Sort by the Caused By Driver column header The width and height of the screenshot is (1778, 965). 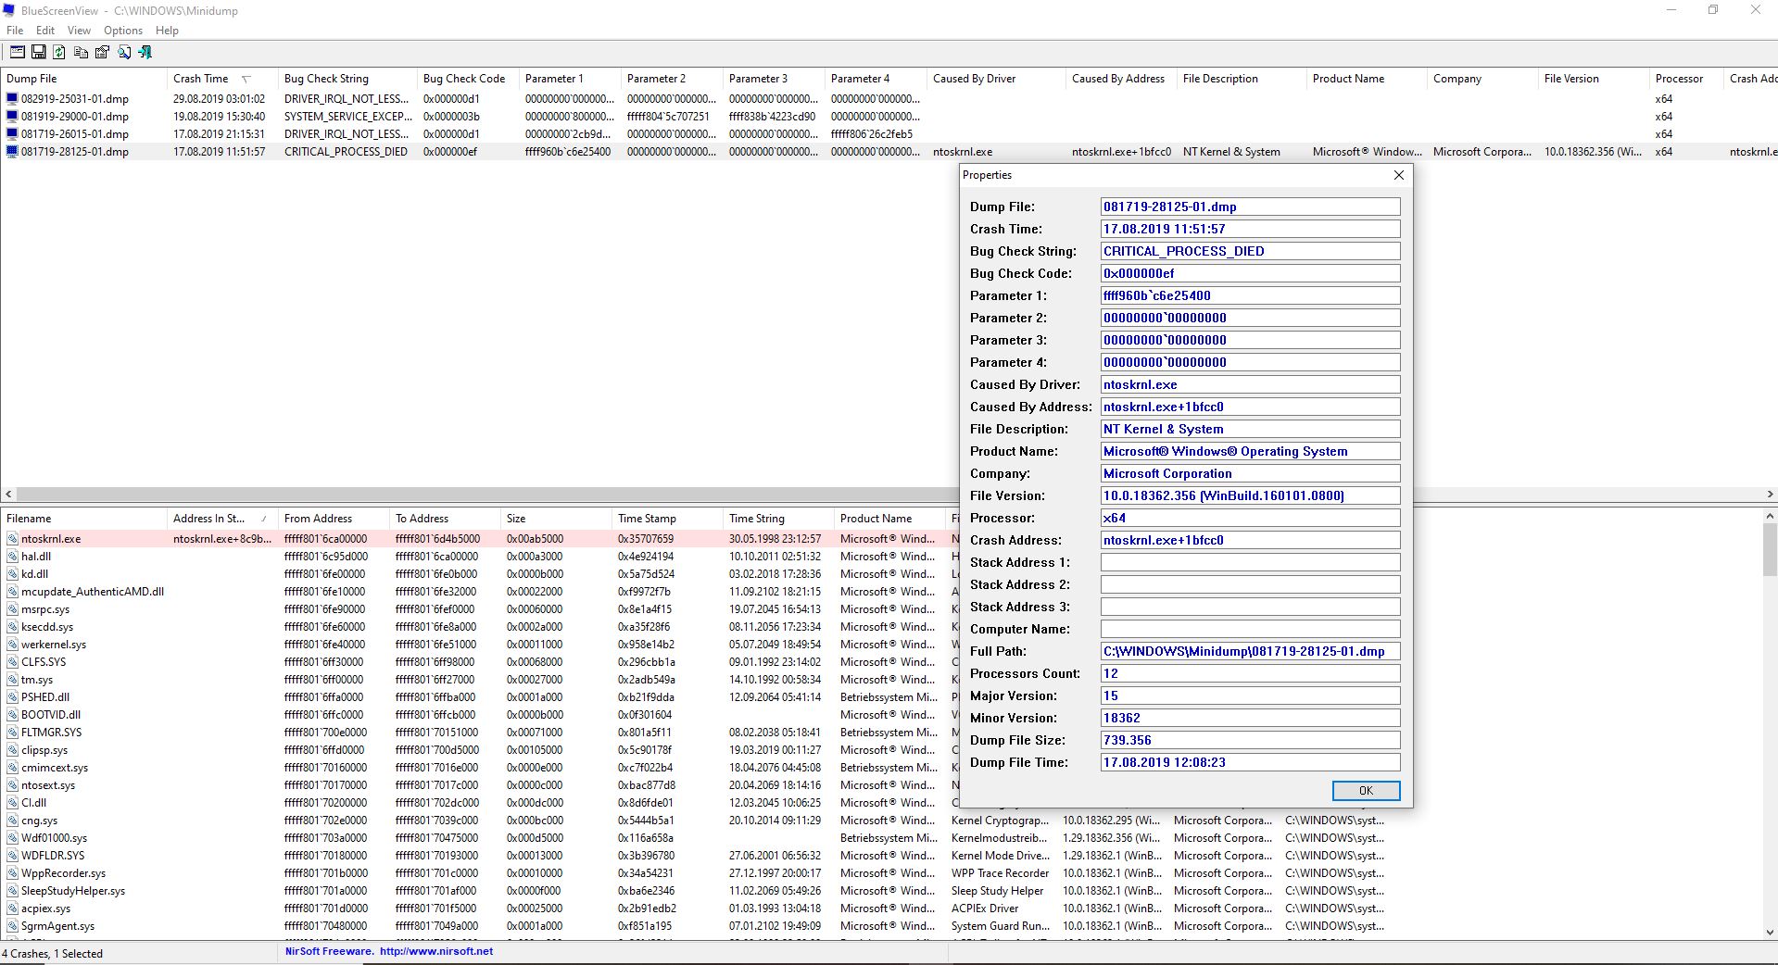996,79
